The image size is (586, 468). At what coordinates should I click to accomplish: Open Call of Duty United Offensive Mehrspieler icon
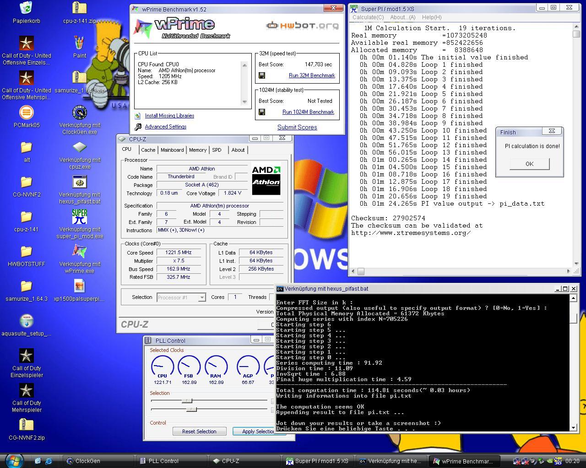tap(26, 78)
